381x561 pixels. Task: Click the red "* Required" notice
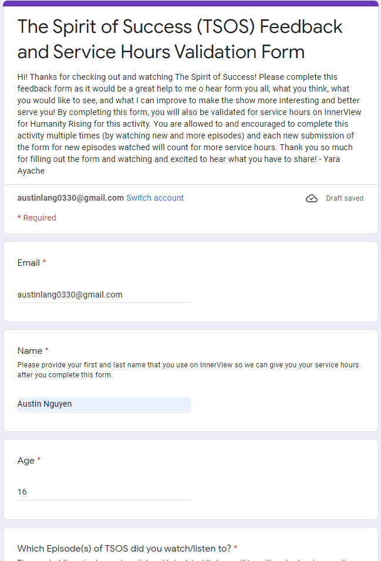[x=36, y=218]
